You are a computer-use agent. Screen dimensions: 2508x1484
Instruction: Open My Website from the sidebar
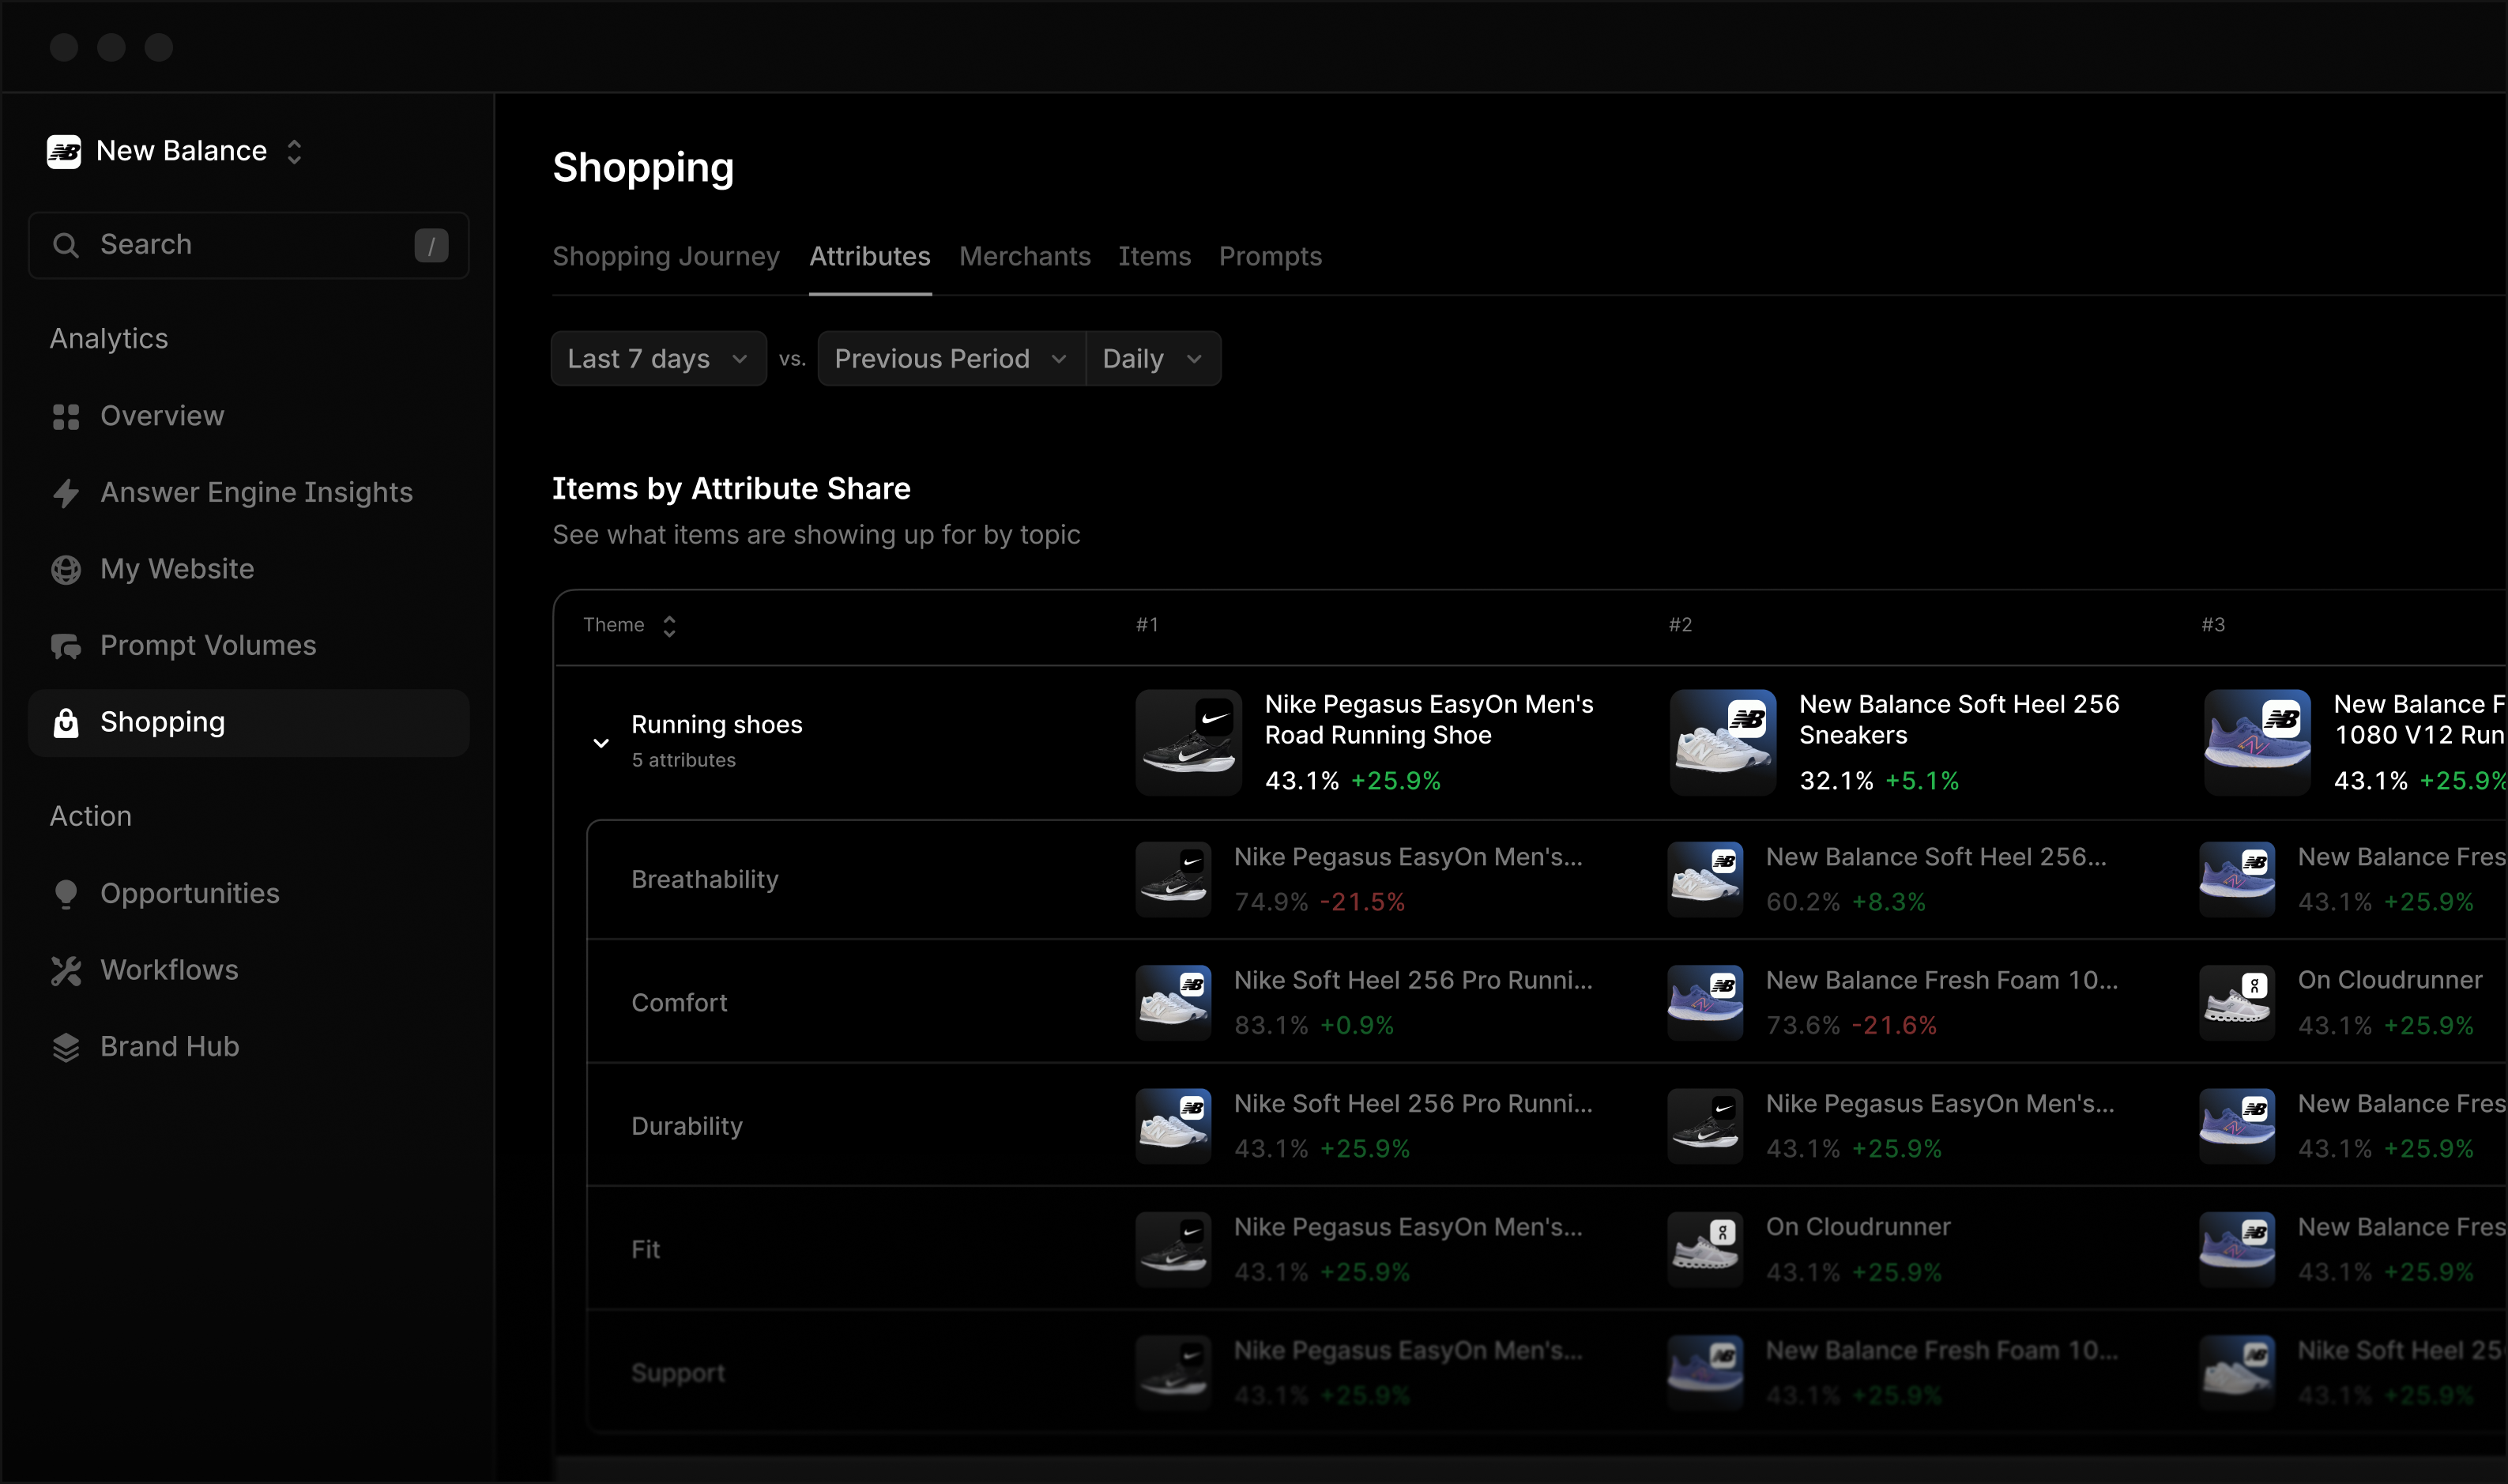click(176, 568)
